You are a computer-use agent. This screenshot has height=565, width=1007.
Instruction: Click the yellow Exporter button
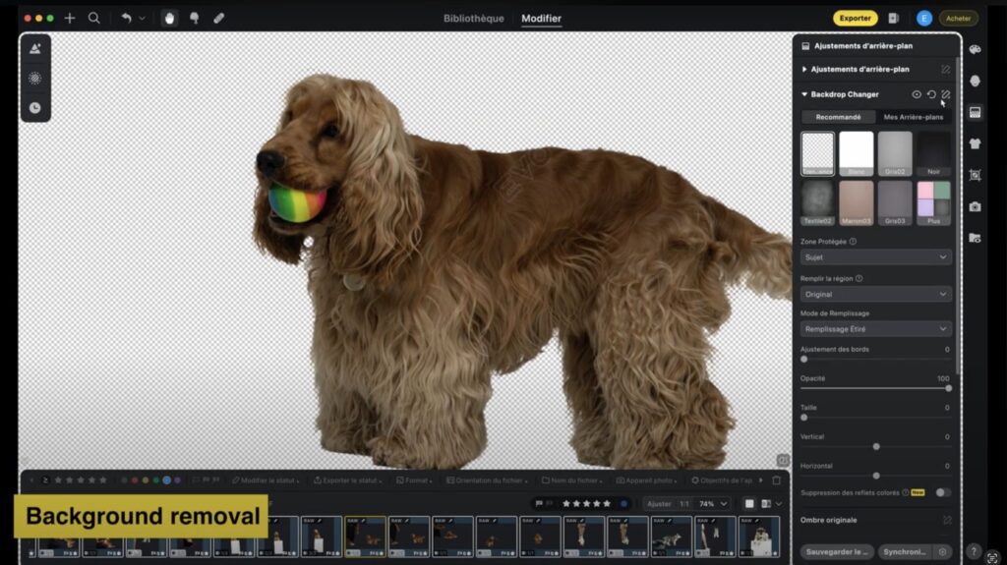(x=855, y=18)
